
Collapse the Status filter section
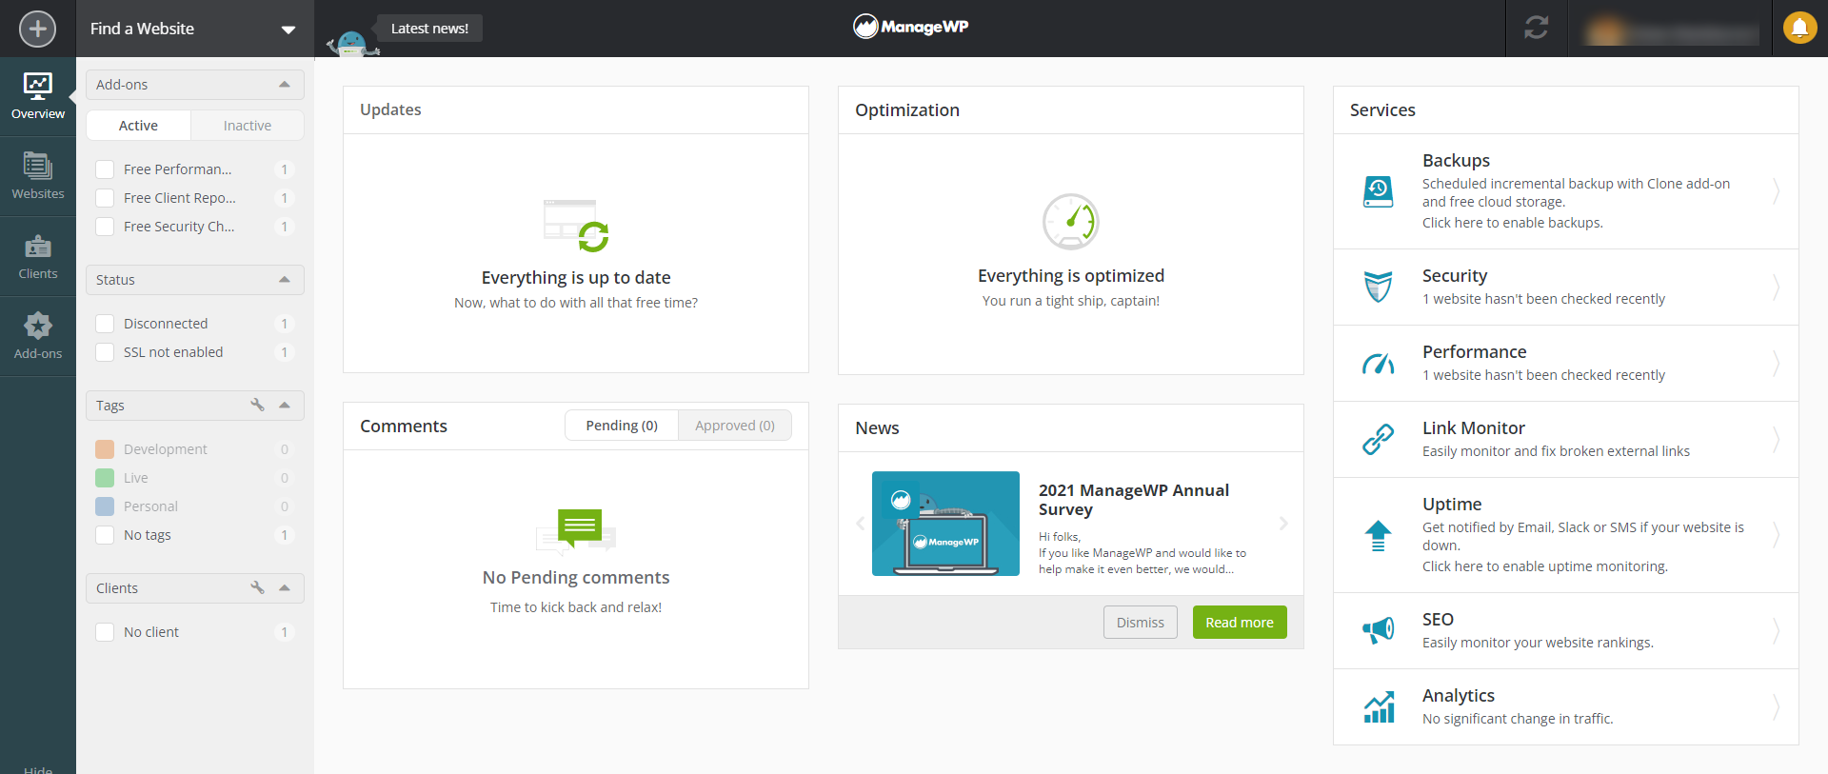[x=284, y=280]
